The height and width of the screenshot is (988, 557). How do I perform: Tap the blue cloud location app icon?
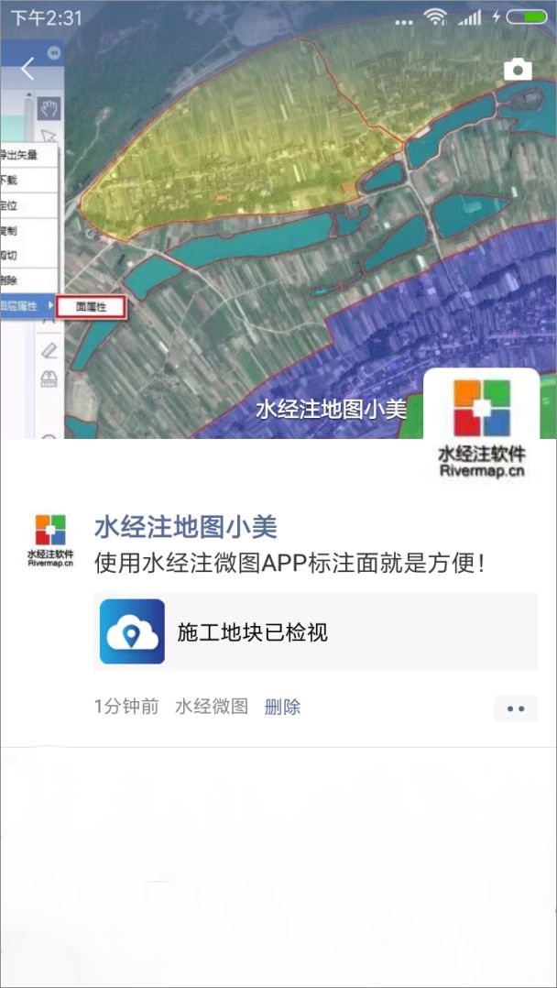coord(132,631)
